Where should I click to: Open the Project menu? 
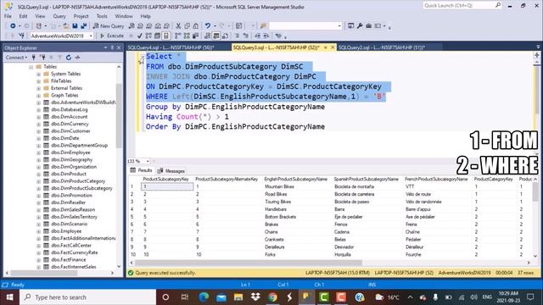click(81, 16)
